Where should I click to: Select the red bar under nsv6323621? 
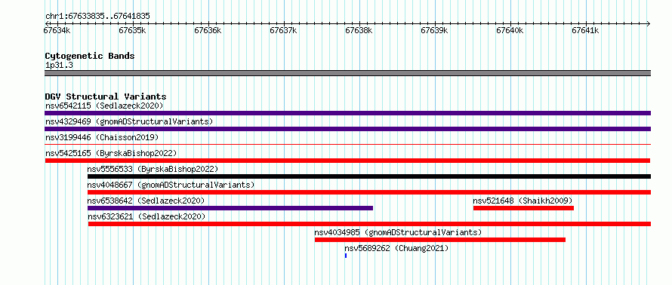369,224
